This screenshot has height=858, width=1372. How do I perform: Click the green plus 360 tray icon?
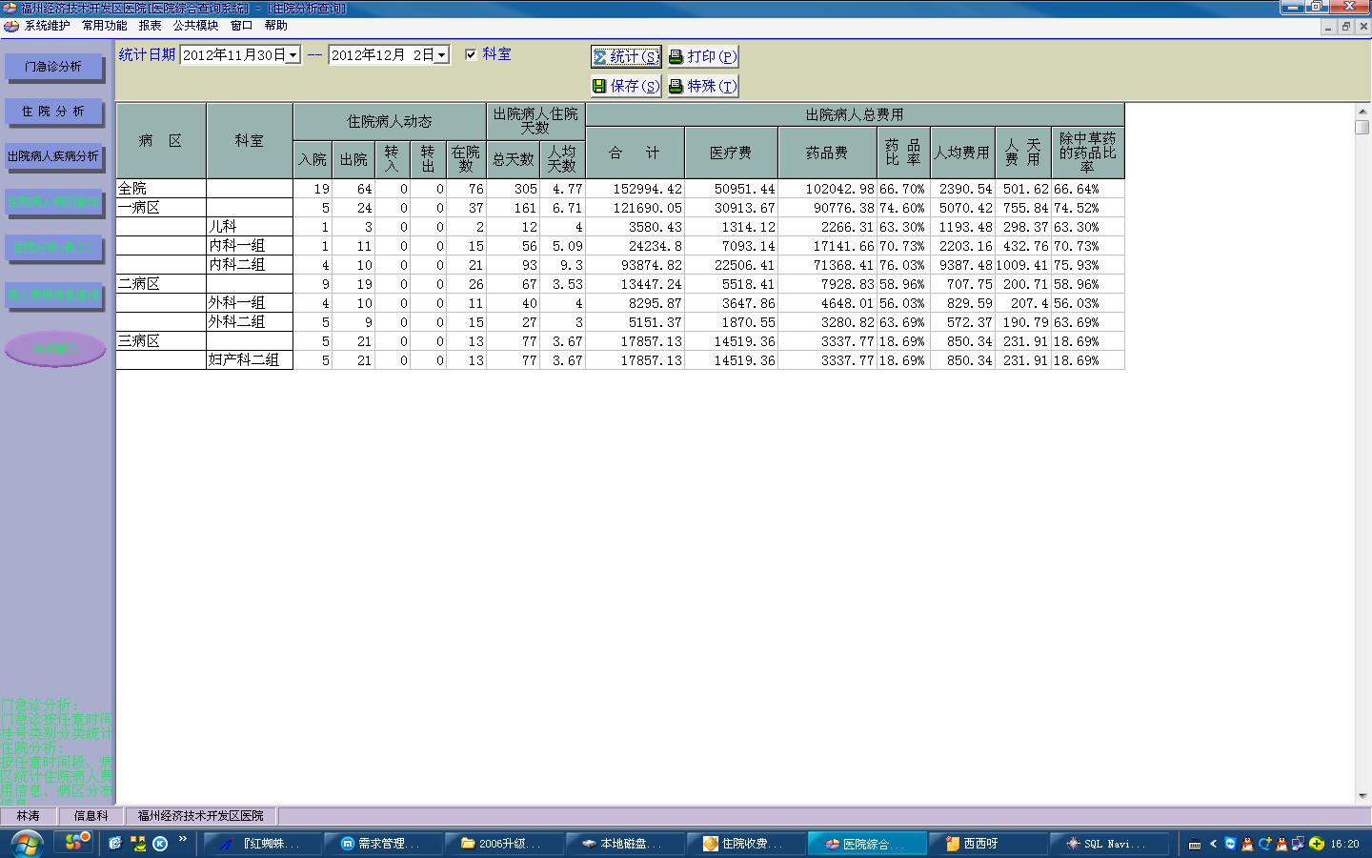click(x=1317, y=844)
